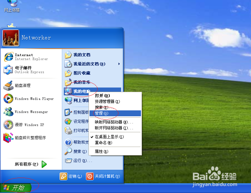Open Windows Messenger icon
Viewport: 251px width, 193px height.
(x=8, y=112)
